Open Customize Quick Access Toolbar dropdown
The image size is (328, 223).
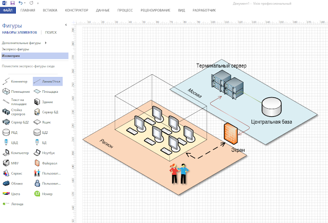pyautogui.click(x=38, y=3)
